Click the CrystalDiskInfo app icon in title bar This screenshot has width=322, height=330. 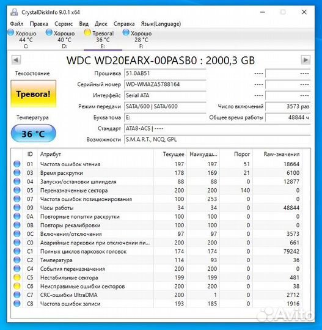[x=14, y=12]
